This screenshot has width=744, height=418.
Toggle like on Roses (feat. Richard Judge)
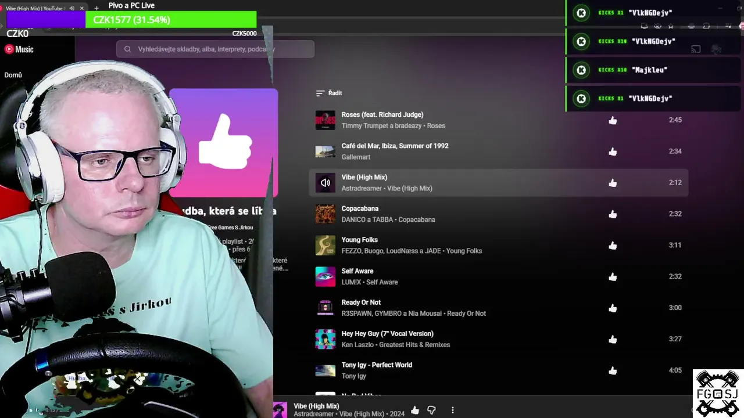coord(613,120)
